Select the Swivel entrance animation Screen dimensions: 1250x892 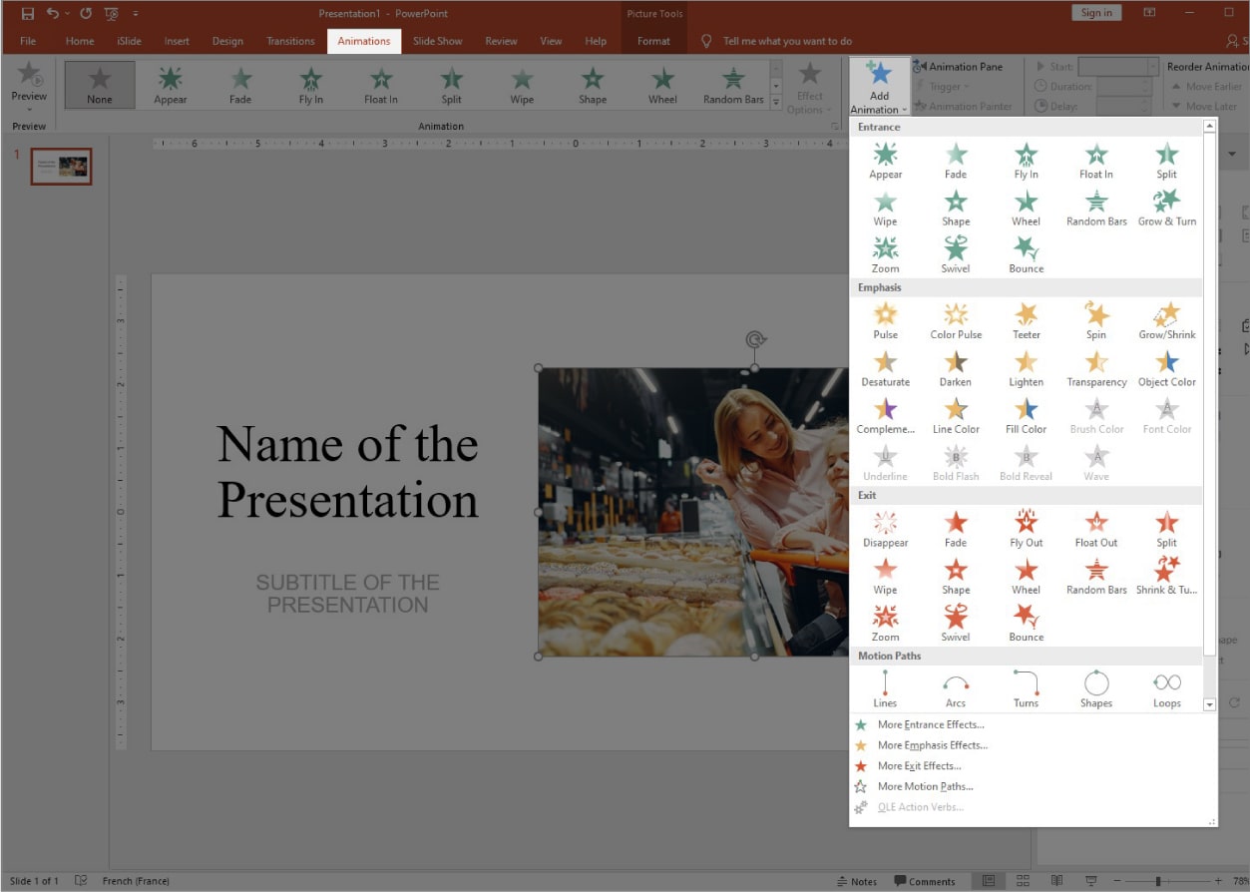(956, 254)
